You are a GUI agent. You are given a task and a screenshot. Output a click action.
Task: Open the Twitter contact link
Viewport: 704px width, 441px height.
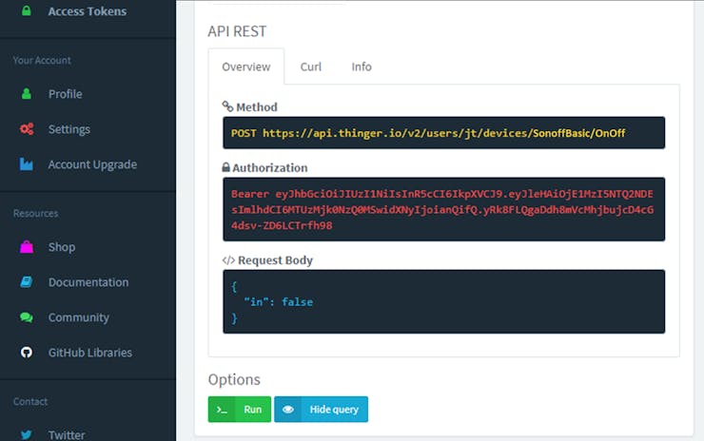tap(67, 434)
